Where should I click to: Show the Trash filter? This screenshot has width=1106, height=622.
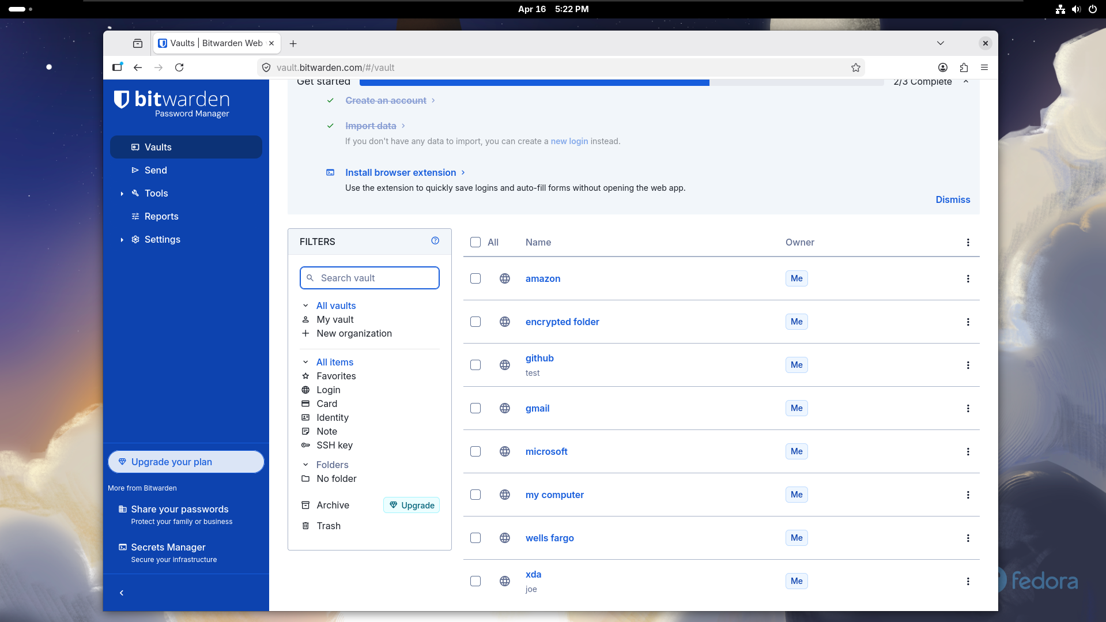(x=328, y=526)
